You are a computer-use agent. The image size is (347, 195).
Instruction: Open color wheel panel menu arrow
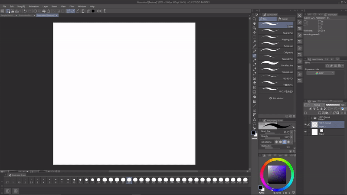(295, 156)
